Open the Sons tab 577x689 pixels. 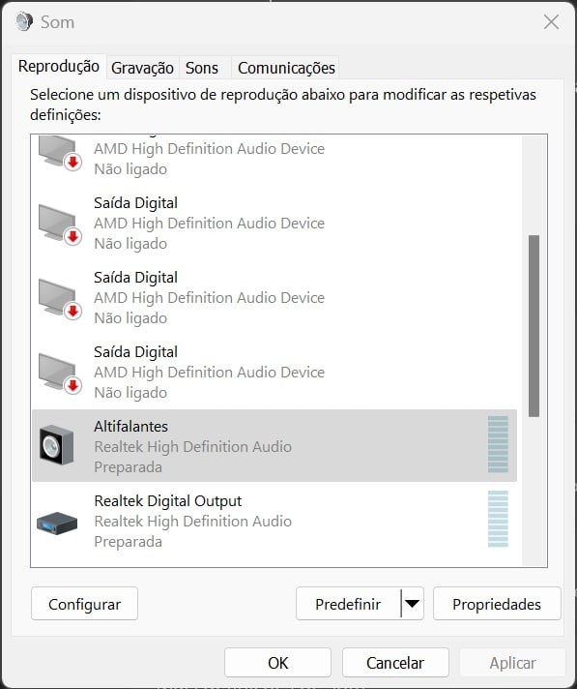[202, 68]
